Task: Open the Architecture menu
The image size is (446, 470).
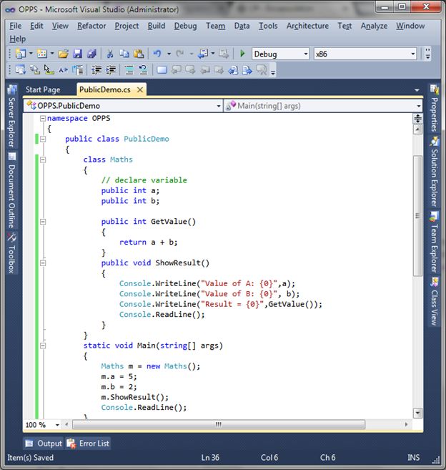Action: (307, 26)
